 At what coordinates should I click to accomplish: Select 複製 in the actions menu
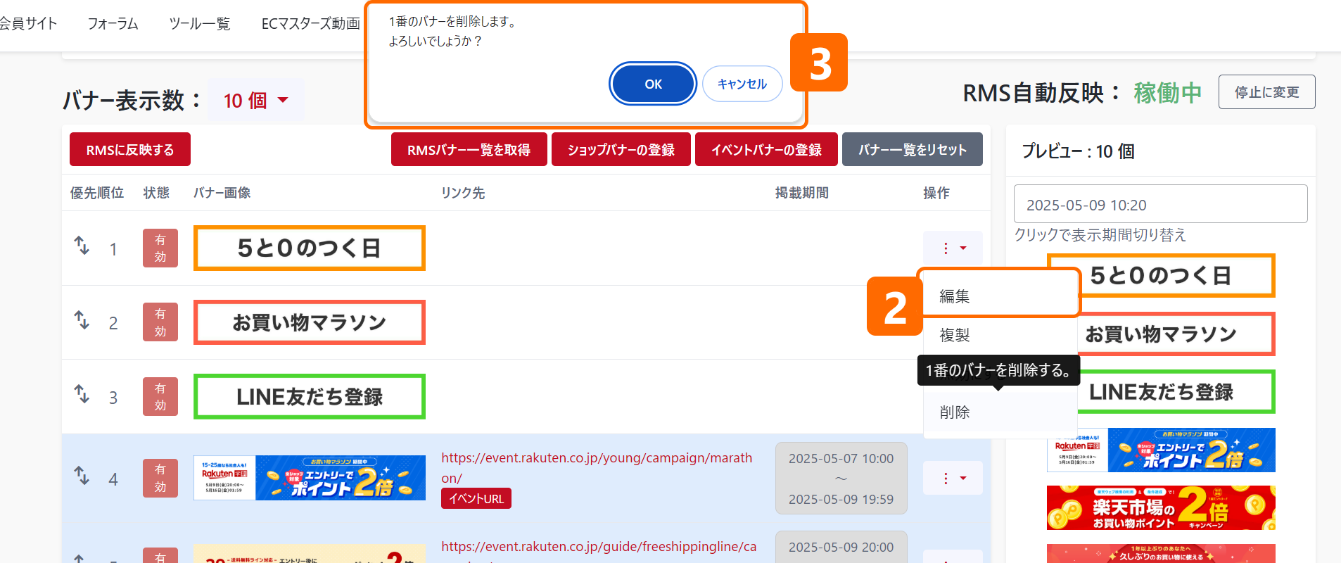[x=1000, y=335]
